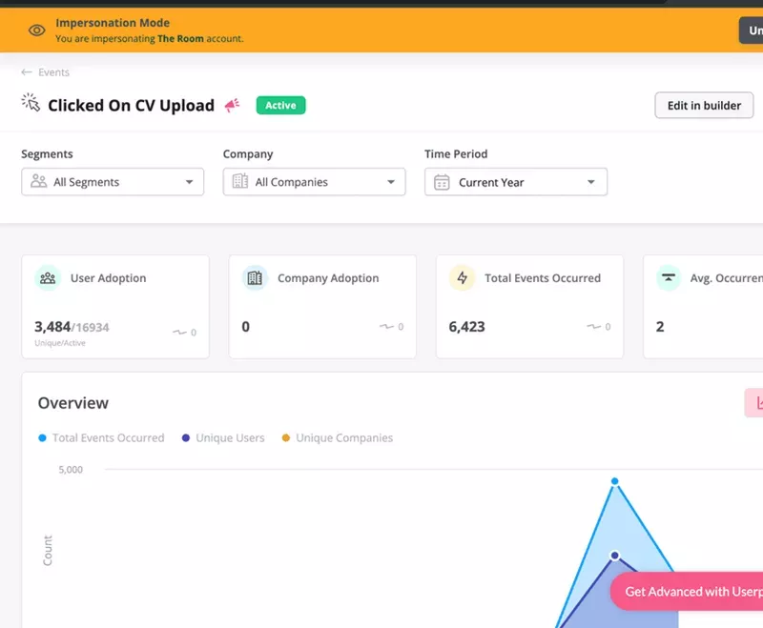Open the All Segments dropdown
Image resolution: width=763 pixels, height=628 pixels.
113,182
